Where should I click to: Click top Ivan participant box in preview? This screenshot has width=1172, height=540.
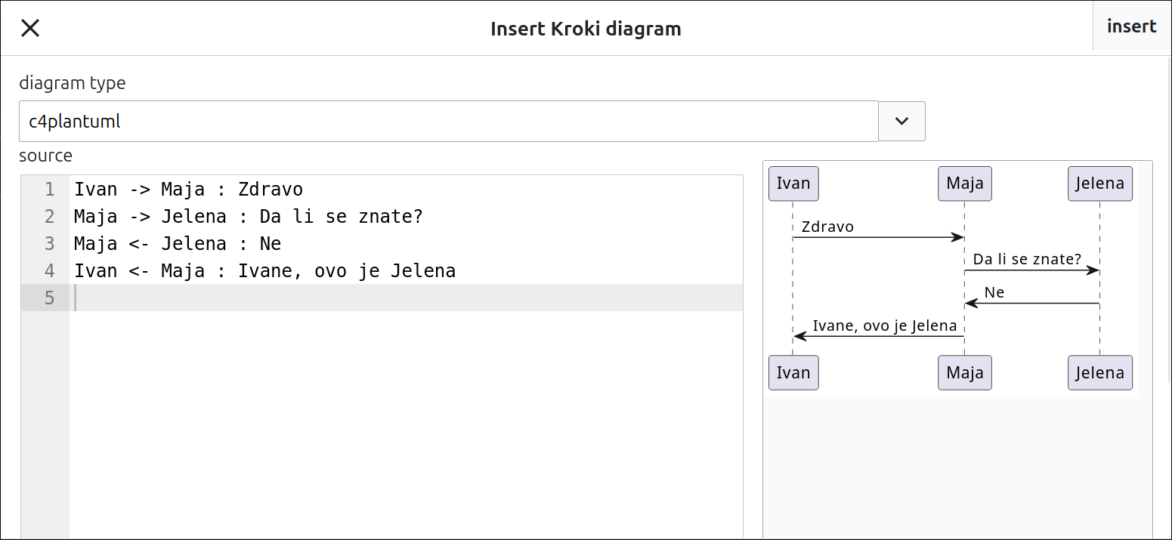click(x=793, y=184)
